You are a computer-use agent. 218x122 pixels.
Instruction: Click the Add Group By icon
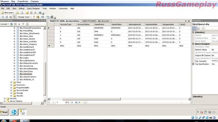(43, 17)
